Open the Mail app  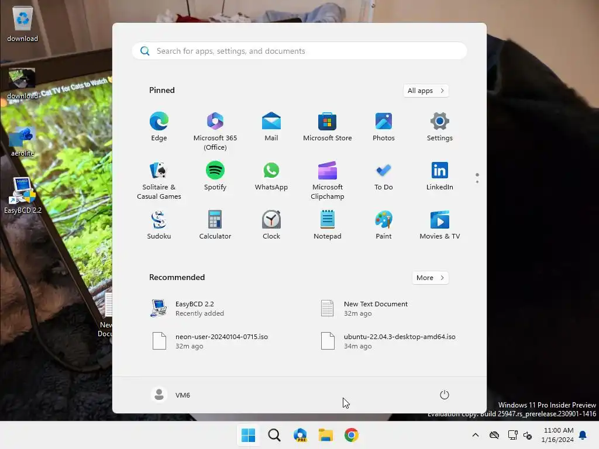click(x=271, y=127)
